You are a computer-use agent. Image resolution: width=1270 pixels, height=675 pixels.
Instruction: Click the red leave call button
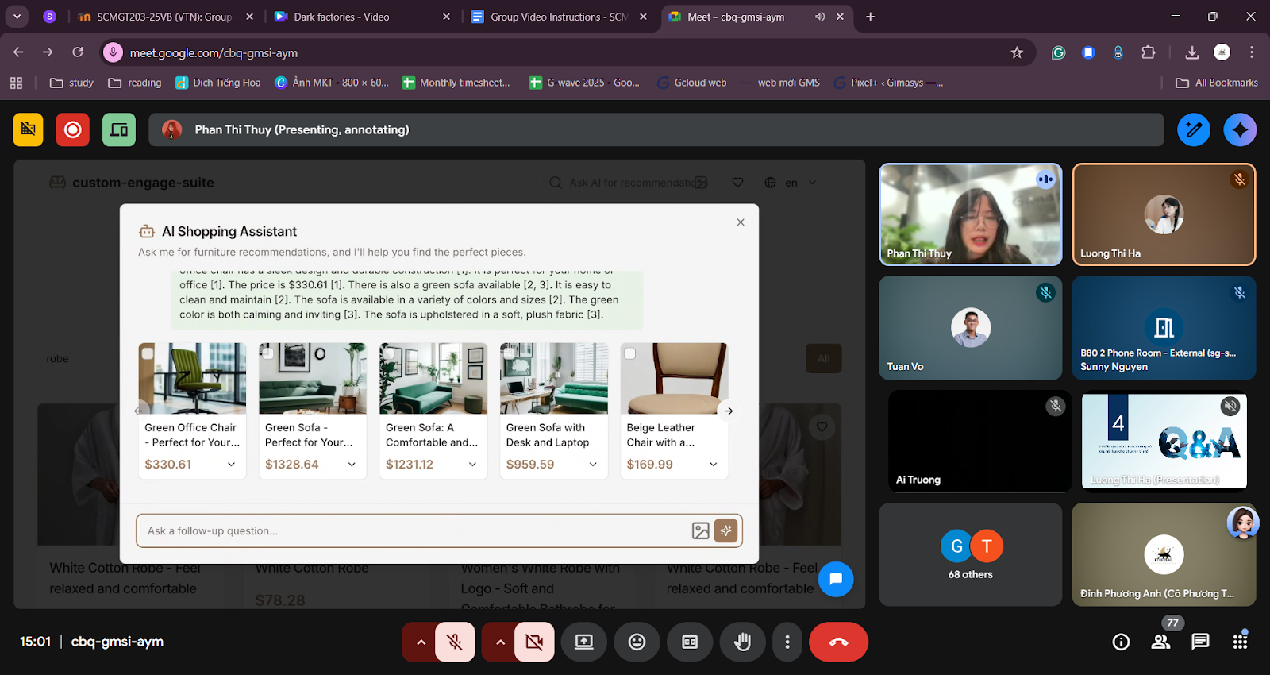838,642
